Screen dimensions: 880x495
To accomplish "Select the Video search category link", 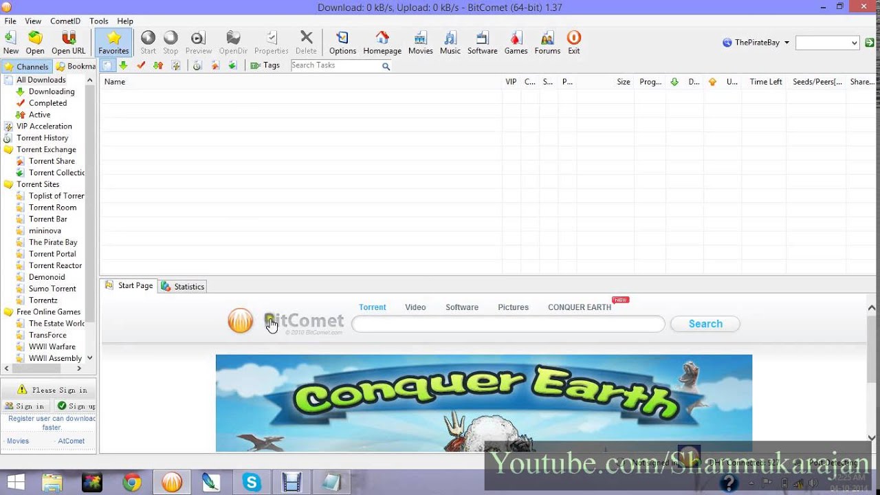I will coord(415,307).
